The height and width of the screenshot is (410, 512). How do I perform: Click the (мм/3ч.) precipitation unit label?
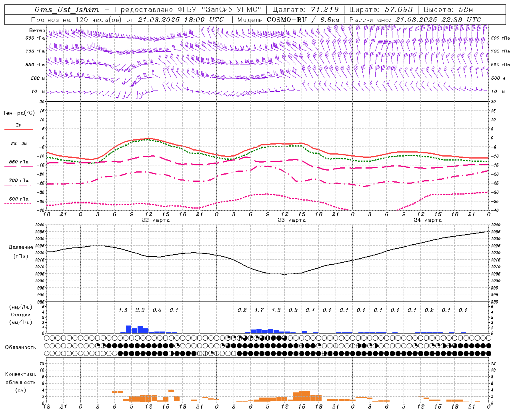coord(21,307)
